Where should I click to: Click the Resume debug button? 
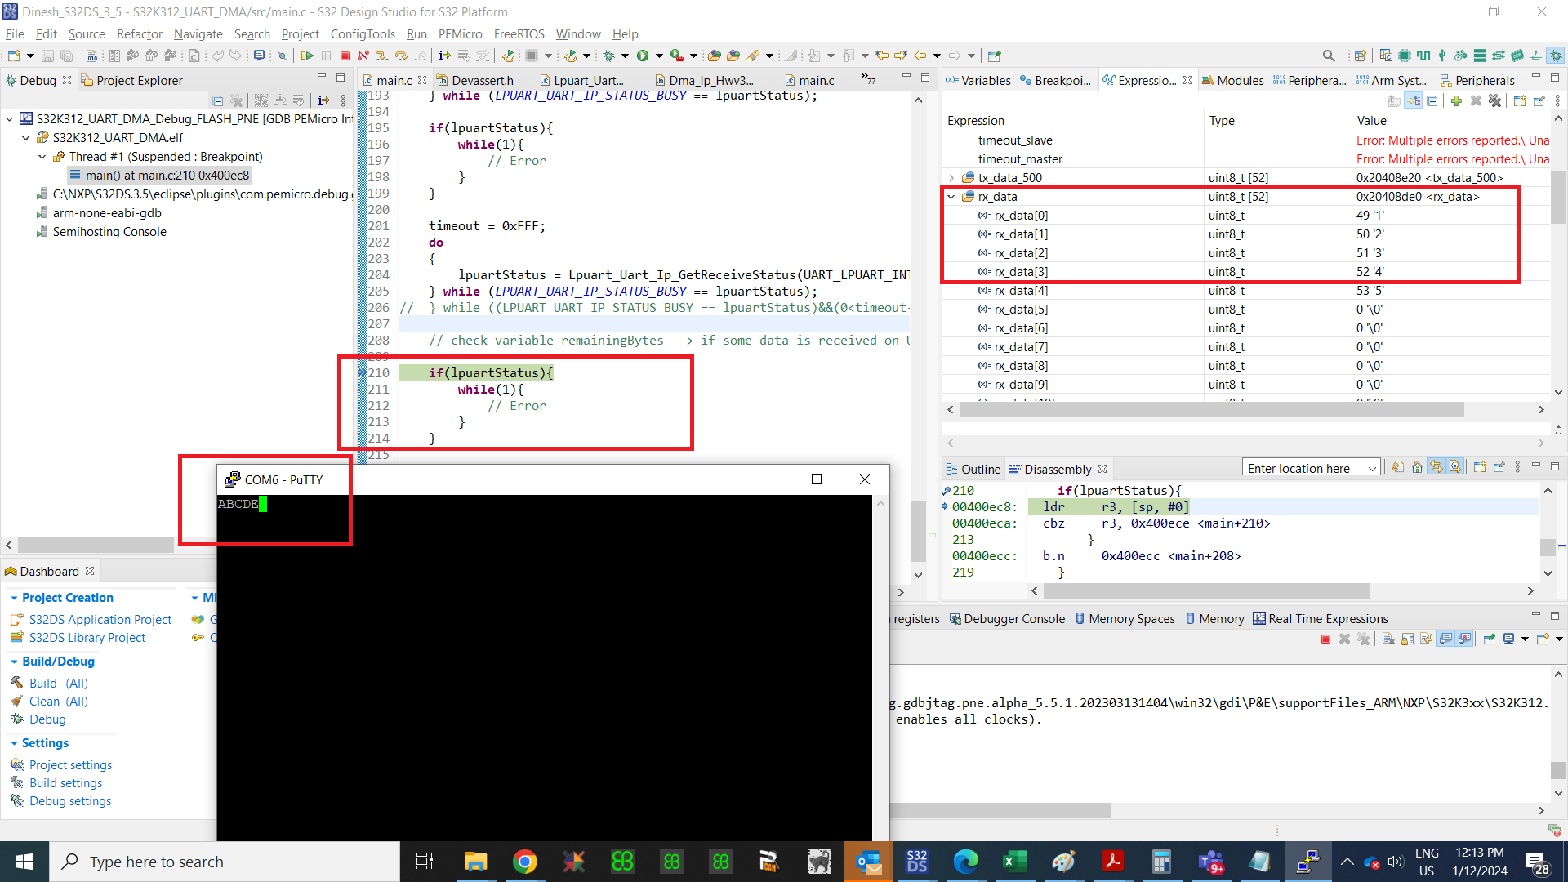pyautogui.click(x=307, y=56)
